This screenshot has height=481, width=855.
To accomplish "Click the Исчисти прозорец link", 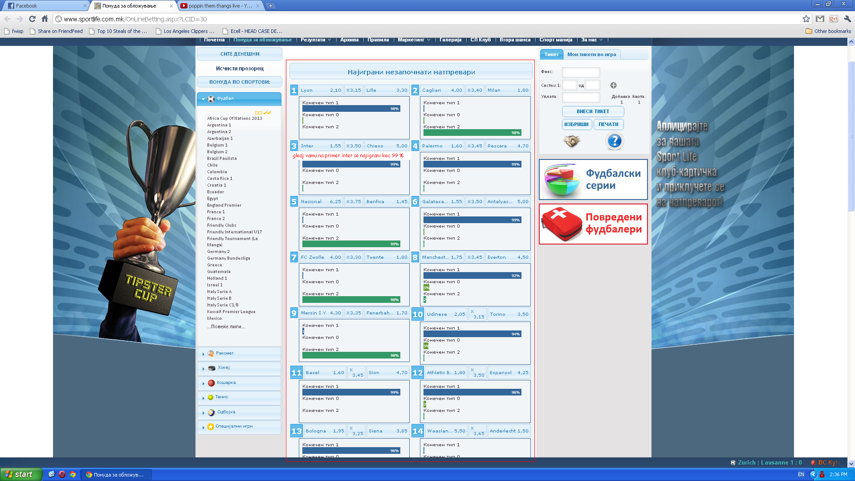I will click(240, 68).
